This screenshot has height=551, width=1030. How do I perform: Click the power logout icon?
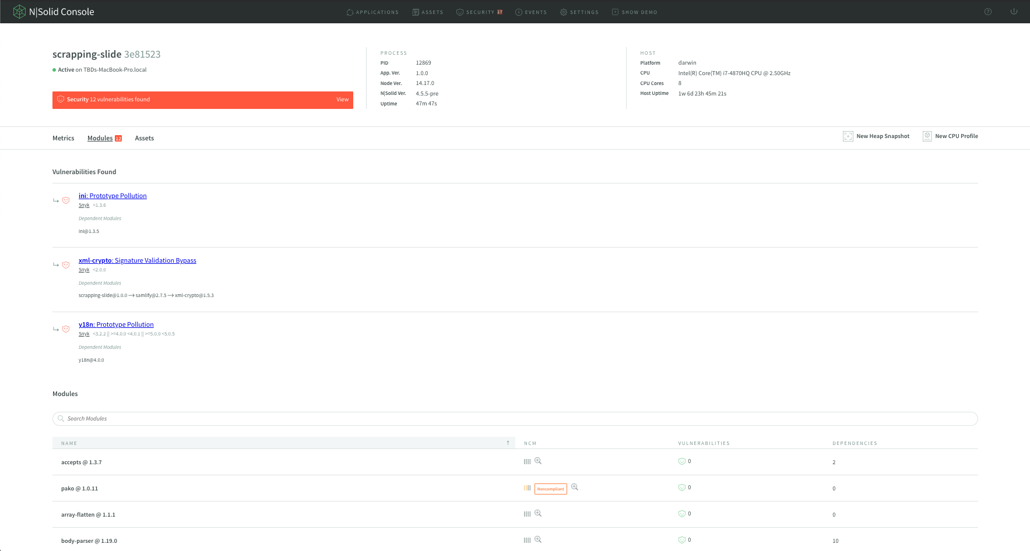(1014, 12)
